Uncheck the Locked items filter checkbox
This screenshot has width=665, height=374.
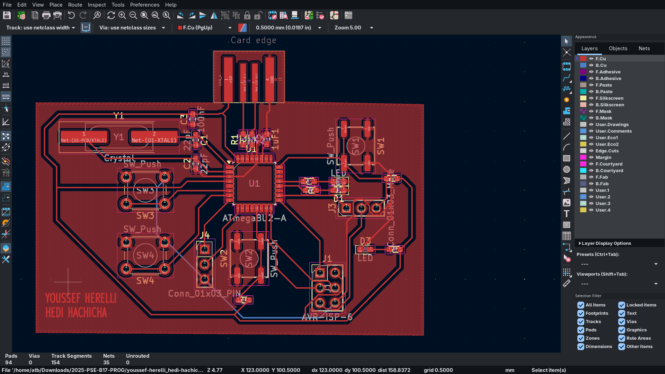tap(622, 305)
